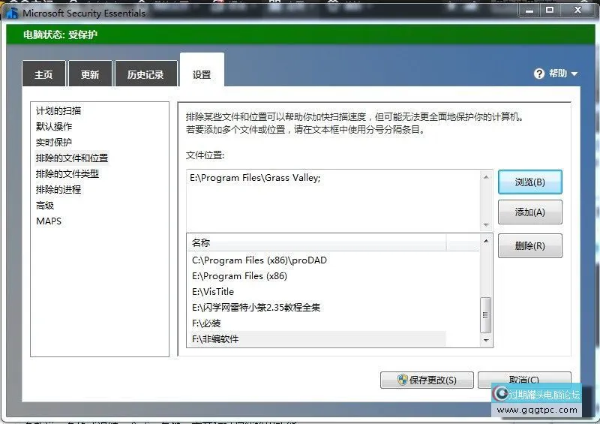600x424 pixels.
Task: Minimize the Security Essentials window
Action: [x=529, y=11]
